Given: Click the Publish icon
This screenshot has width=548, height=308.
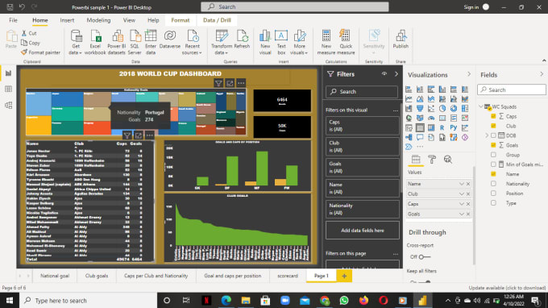Looking at the screenshot, I should pos(401,40).
